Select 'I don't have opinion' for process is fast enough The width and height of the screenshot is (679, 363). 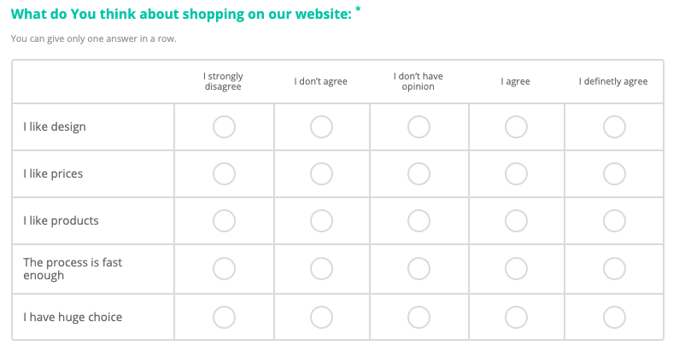419,269
